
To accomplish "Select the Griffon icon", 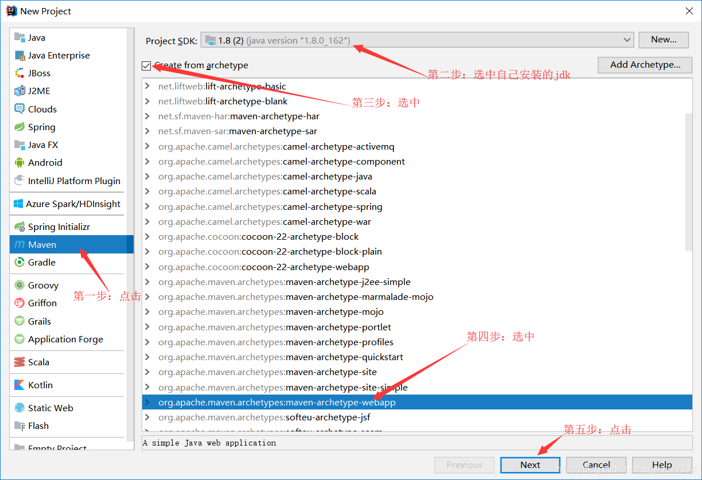I will tap(19, 303).
